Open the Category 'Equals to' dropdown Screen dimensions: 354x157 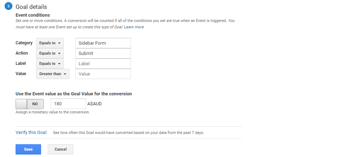[50, 43]
